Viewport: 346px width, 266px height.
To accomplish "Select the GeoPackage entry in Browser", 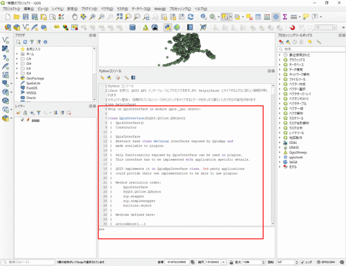I will click(35, 78).
